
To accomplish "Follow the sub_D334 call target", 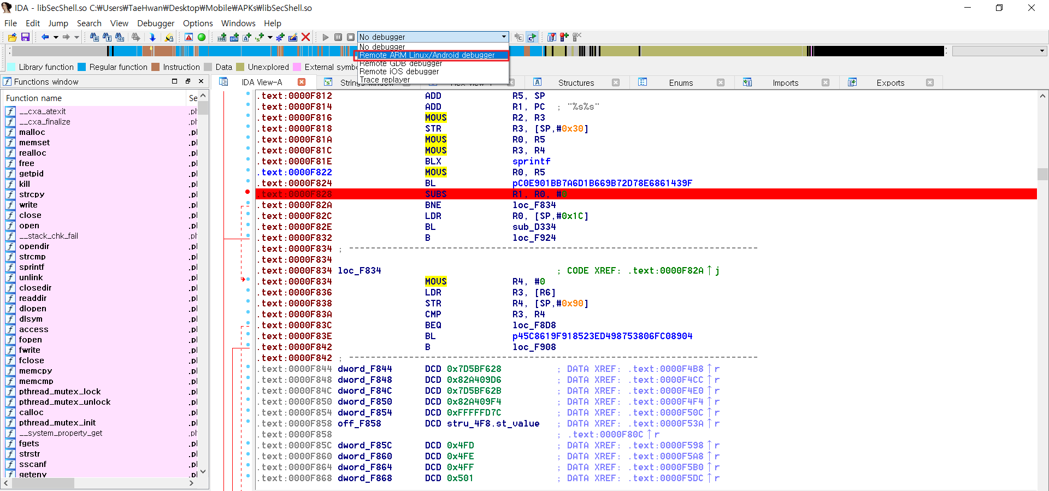I will pos(534,227).
